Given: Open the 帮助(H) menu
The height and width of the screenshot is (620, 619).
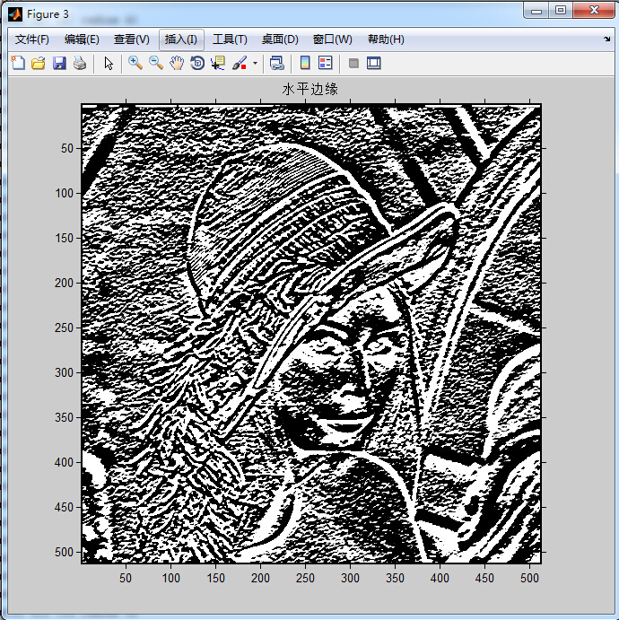Looking at the screenshot, I should pyautogui.click(x=386, y=39).
